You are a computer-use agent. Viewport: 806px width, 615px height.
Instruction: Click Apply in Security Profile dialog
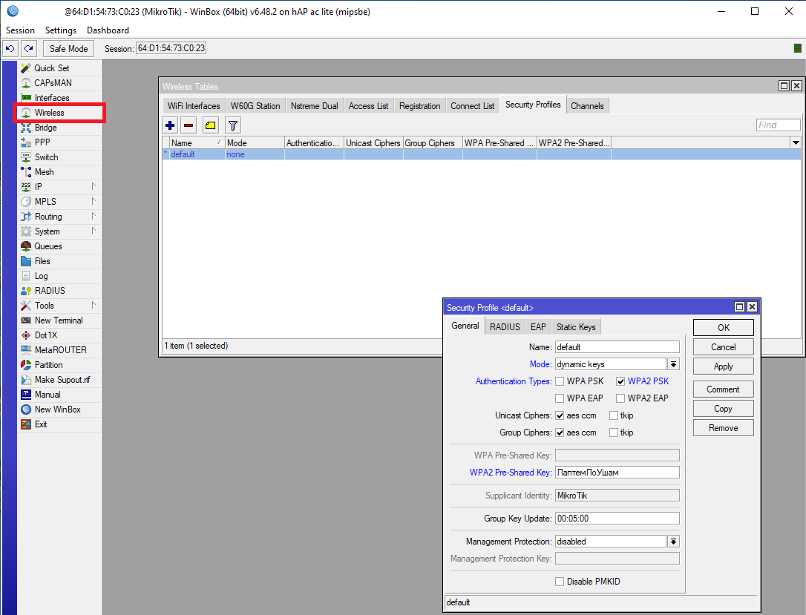(723, 366)
